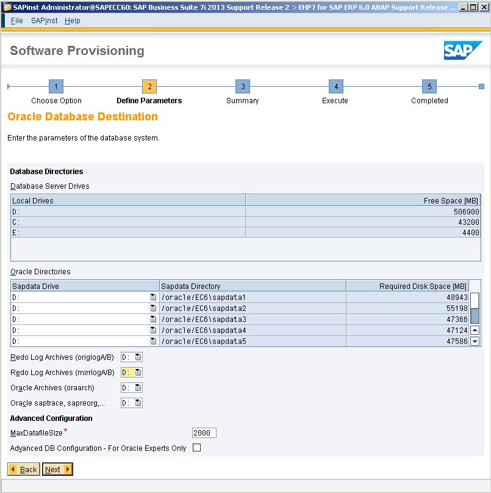Screen dimensions: 491x493
Task: Open drive picker for Oracle saptrace, sapreorg
Action: 138,403
